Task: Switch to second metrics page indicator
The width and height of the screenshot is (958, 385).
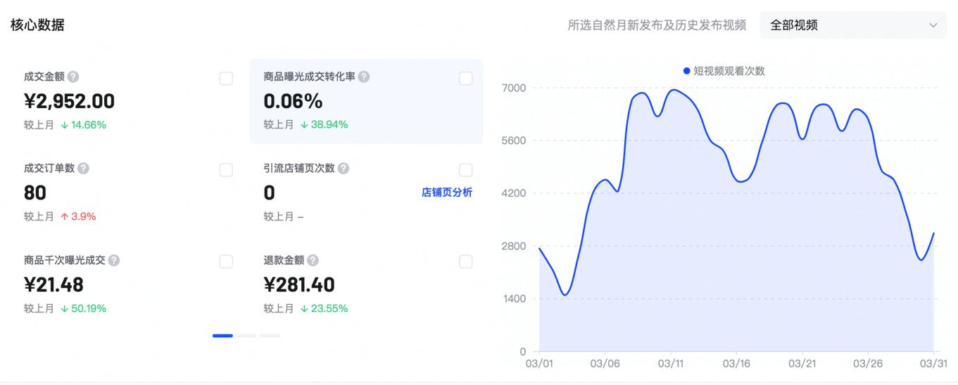Action: [246, 336]
